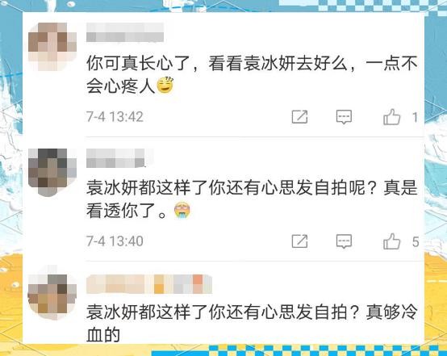Open second commenter's avatar
447x356 pixels.
[x=52, y=172]
